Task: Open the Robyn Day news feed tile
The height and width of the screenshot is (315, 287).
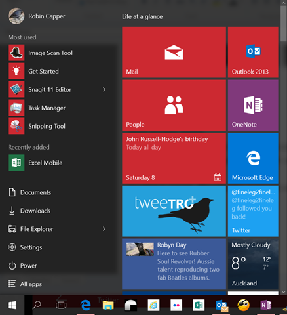Action: tap(174, 264)
